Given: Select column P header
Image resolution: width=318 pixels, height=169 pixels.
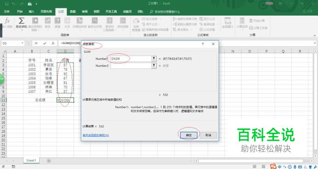Looking at the screenshot, I should coord(266,51).
